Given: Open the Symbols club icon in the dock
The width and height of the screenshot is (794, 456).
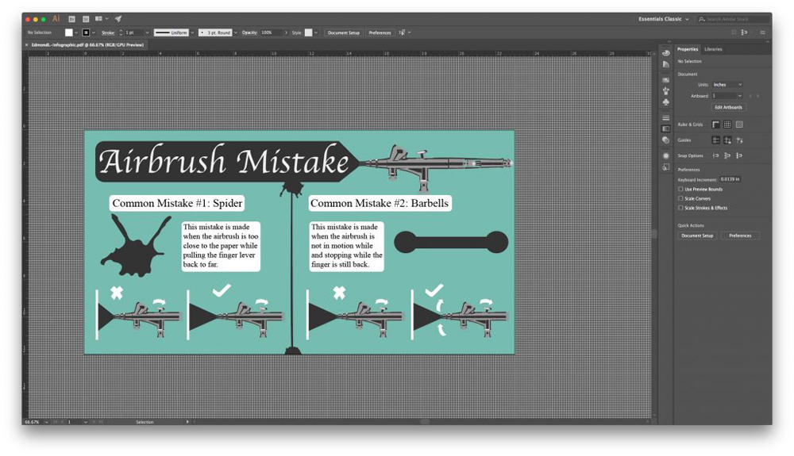Looking at the screenshot, I should [x=666, y=102].
